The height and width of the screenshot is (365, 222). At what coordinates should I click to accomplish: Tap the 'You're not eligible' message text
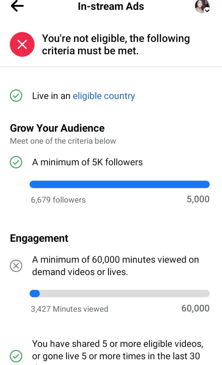point(116,45)
